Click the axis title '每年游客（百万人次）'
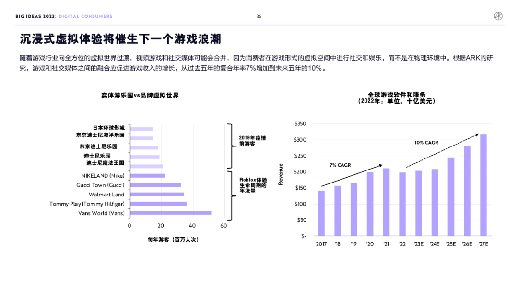This screenshot has width=518, height=292. [173, 240]
